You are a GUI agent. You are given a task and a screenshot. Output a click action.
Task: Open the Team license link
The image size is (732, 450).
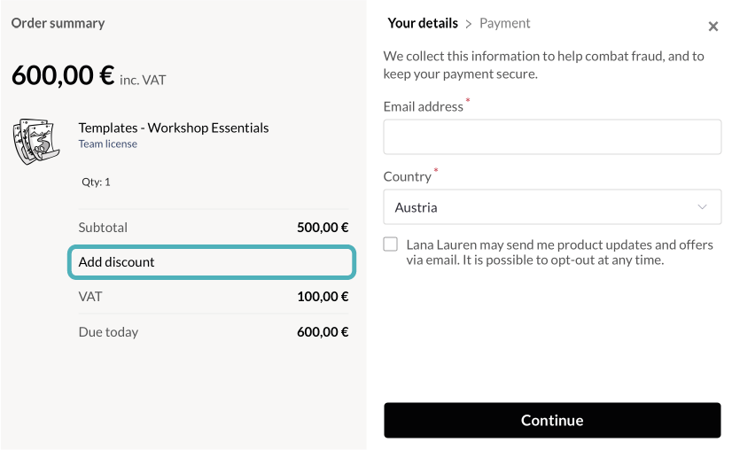[107, 144]
